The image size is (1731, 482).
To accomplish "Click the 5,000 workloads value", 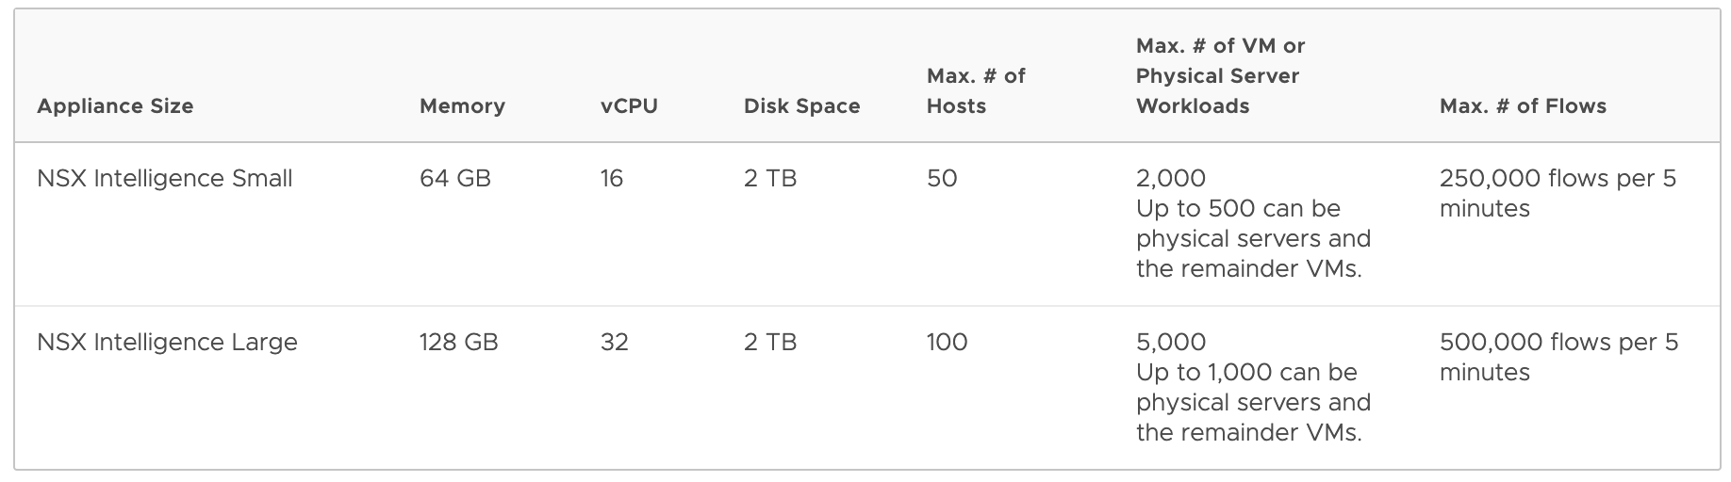I will (x=1171, y=343).
